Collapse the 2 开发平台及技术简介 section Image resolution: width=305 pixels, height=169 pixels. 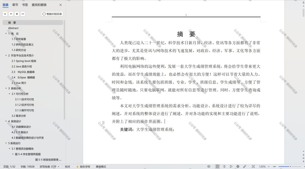click(x=6, y=56)
